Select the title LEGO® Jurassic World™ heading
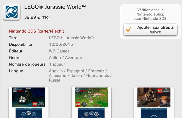The height and width of the screenshot is (118, 182). 55,7
